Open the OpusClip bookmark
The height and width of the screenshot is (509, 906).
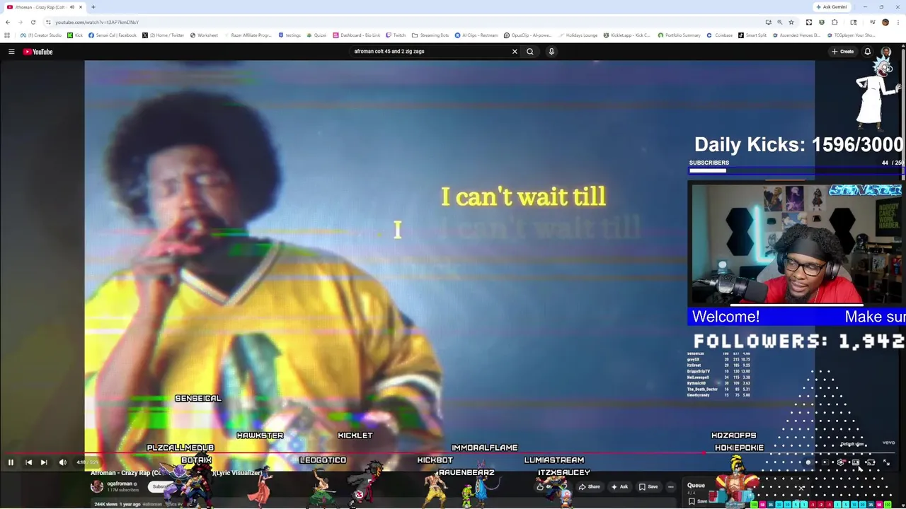(x=527, y=35)
